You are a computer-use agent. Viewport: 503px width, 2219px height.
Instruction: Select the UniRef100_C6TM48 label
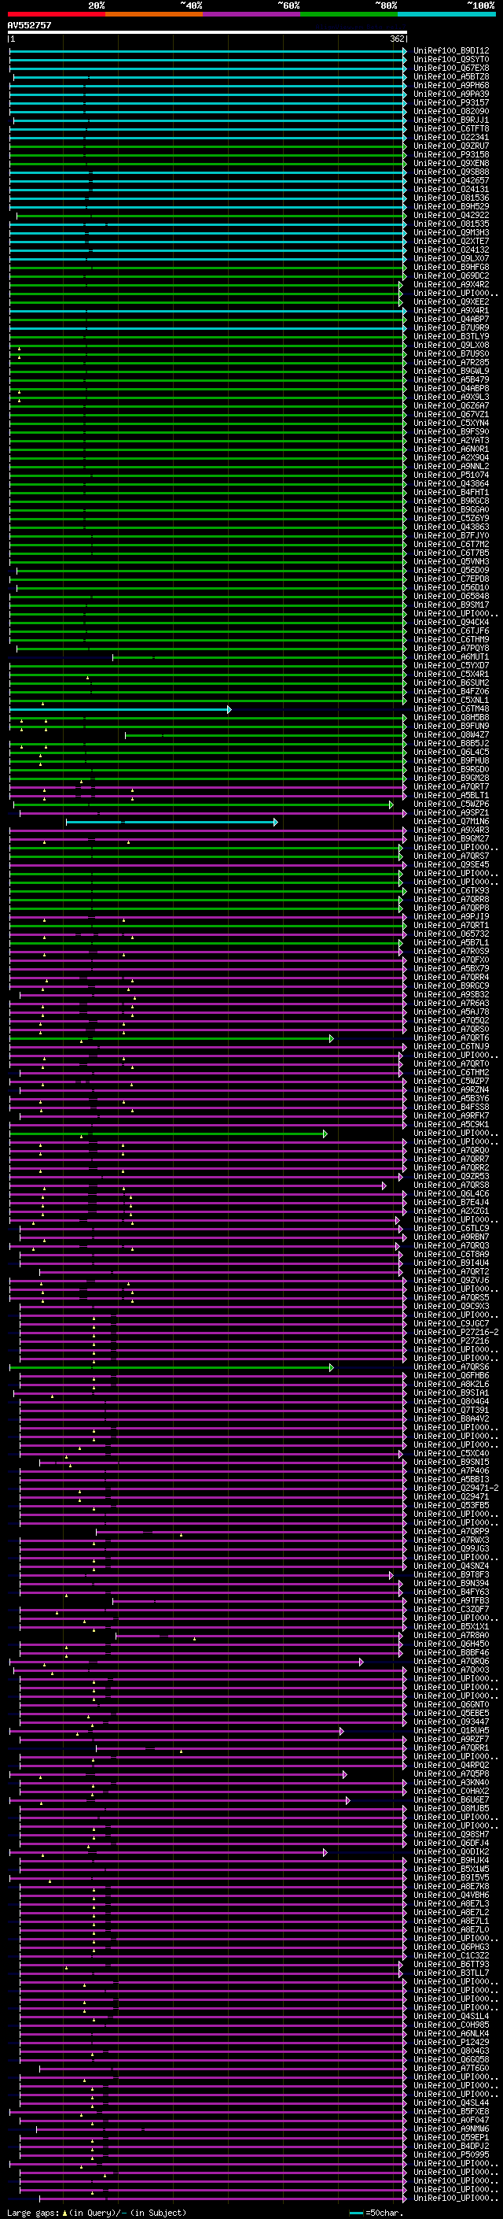tap(450, 709)
